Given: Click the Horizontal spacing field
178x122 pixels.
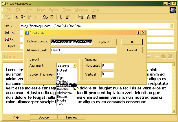Looking at the screenshot, I should (x=107, y=66).
